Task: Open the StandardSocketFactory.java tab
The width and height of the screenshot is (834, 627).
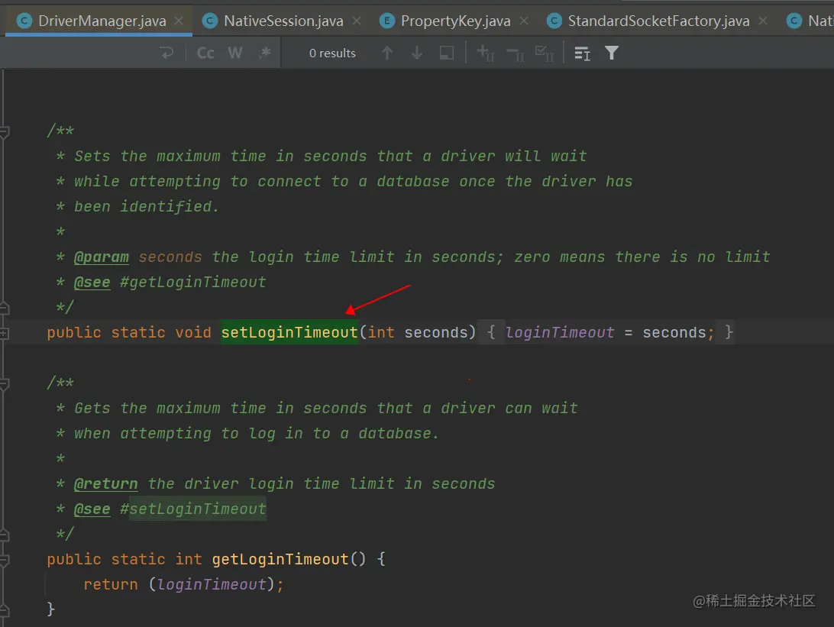Action: pyautogui.click(x=658, y=21)
